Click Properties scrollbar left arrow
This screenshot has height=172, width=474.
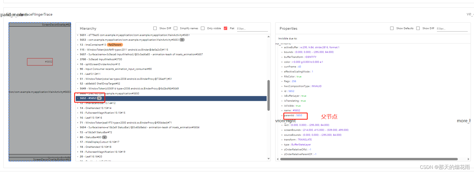point(278,159)
